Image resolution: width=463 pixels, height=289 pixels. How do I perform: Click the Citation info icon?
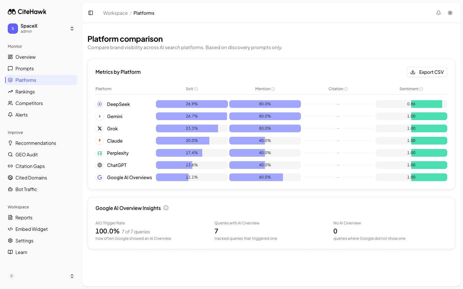coord(346,89)
